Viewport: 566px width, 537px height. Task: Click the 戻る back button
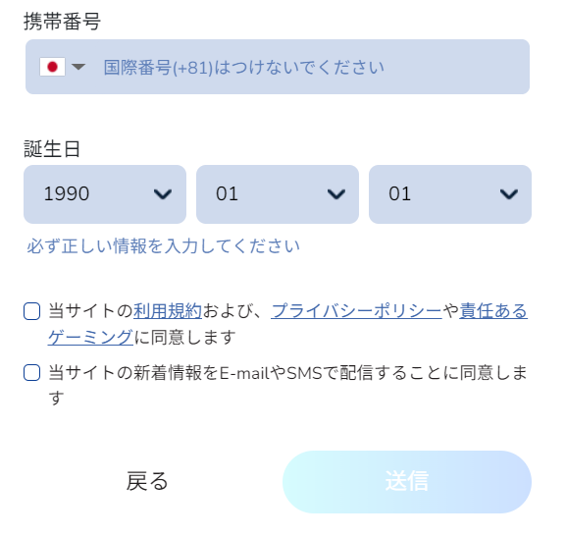147,482
